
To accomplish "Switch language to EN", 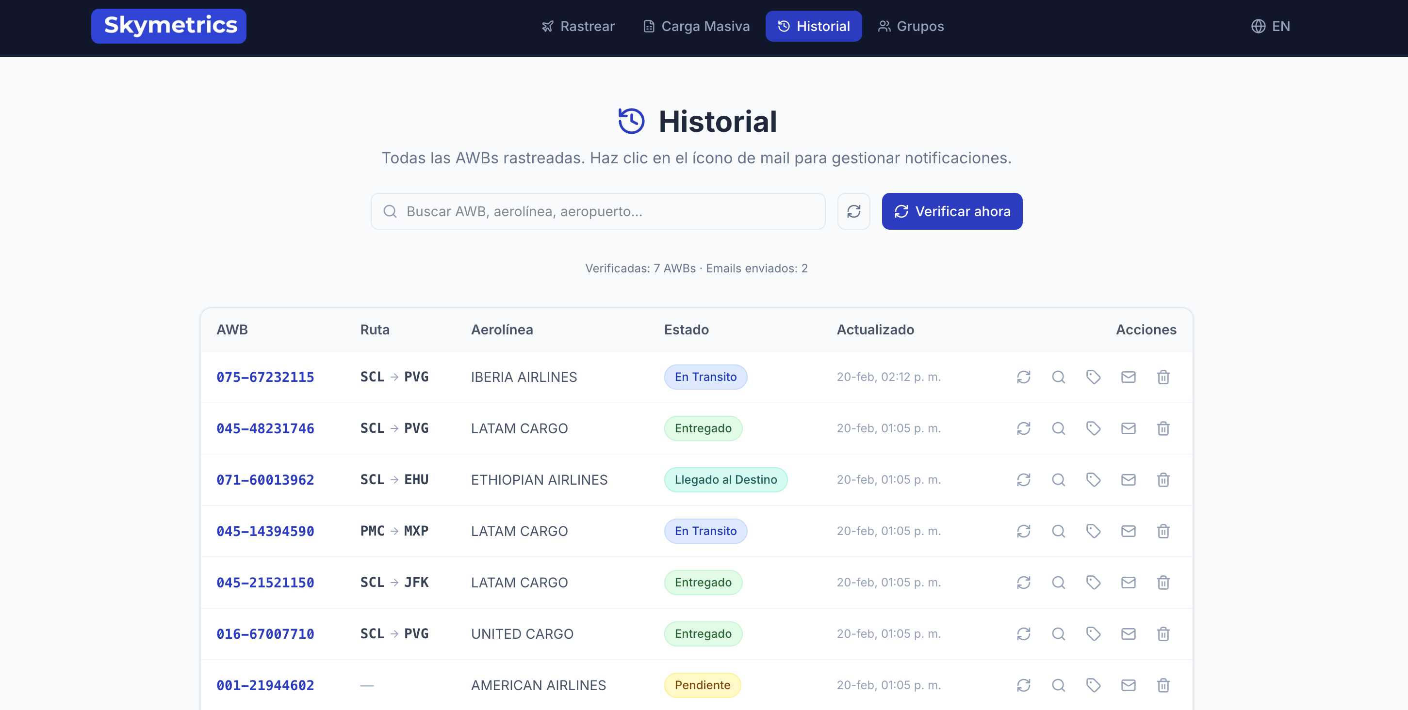I will click(1270, 26).
